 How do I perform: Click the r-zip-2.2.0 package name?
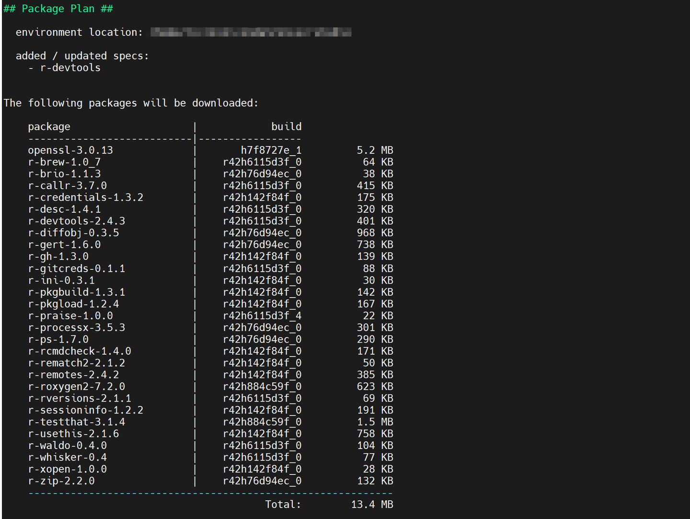61,481
